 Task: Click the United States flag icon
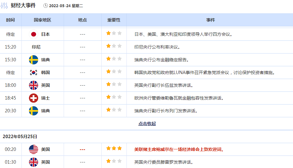coord(34,149)
